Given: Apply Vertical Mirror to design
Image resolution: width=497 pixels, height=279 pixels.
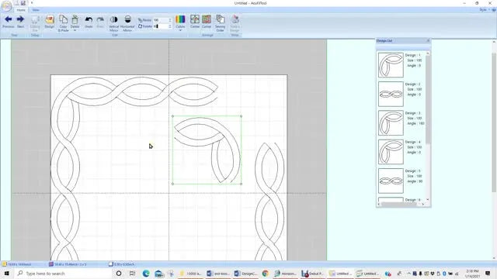Looking at the screenshot, I should (114, 23).
